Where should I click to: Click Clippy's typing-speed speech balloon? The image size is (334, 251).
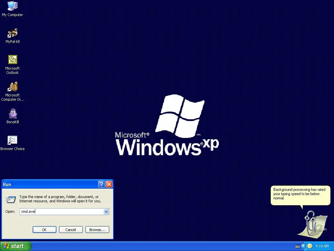[300, 195]
